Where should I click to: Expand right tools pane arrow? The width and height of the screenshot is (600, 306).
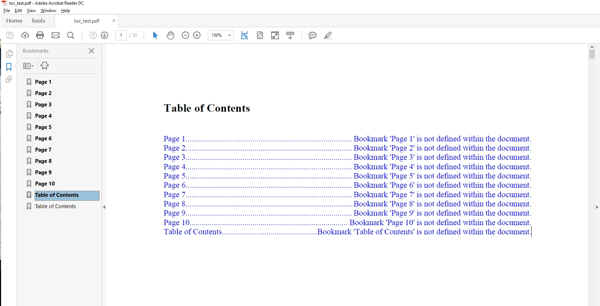coord(597,207)
